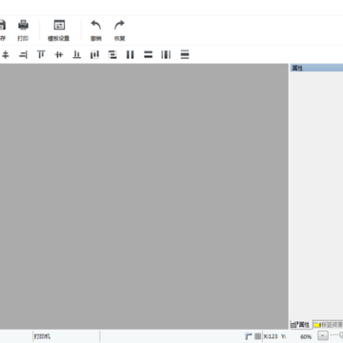This screenshot has height=343, width=343.
Task: Click the boxed bottom-aligned bars icon
Action: [94, 55]
